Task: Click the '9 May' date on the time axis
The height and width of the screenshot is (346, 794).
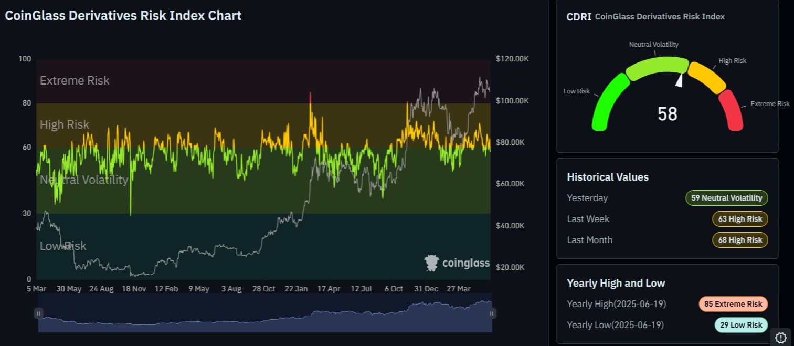Action: pyautogui.click(x=199, y=289)
